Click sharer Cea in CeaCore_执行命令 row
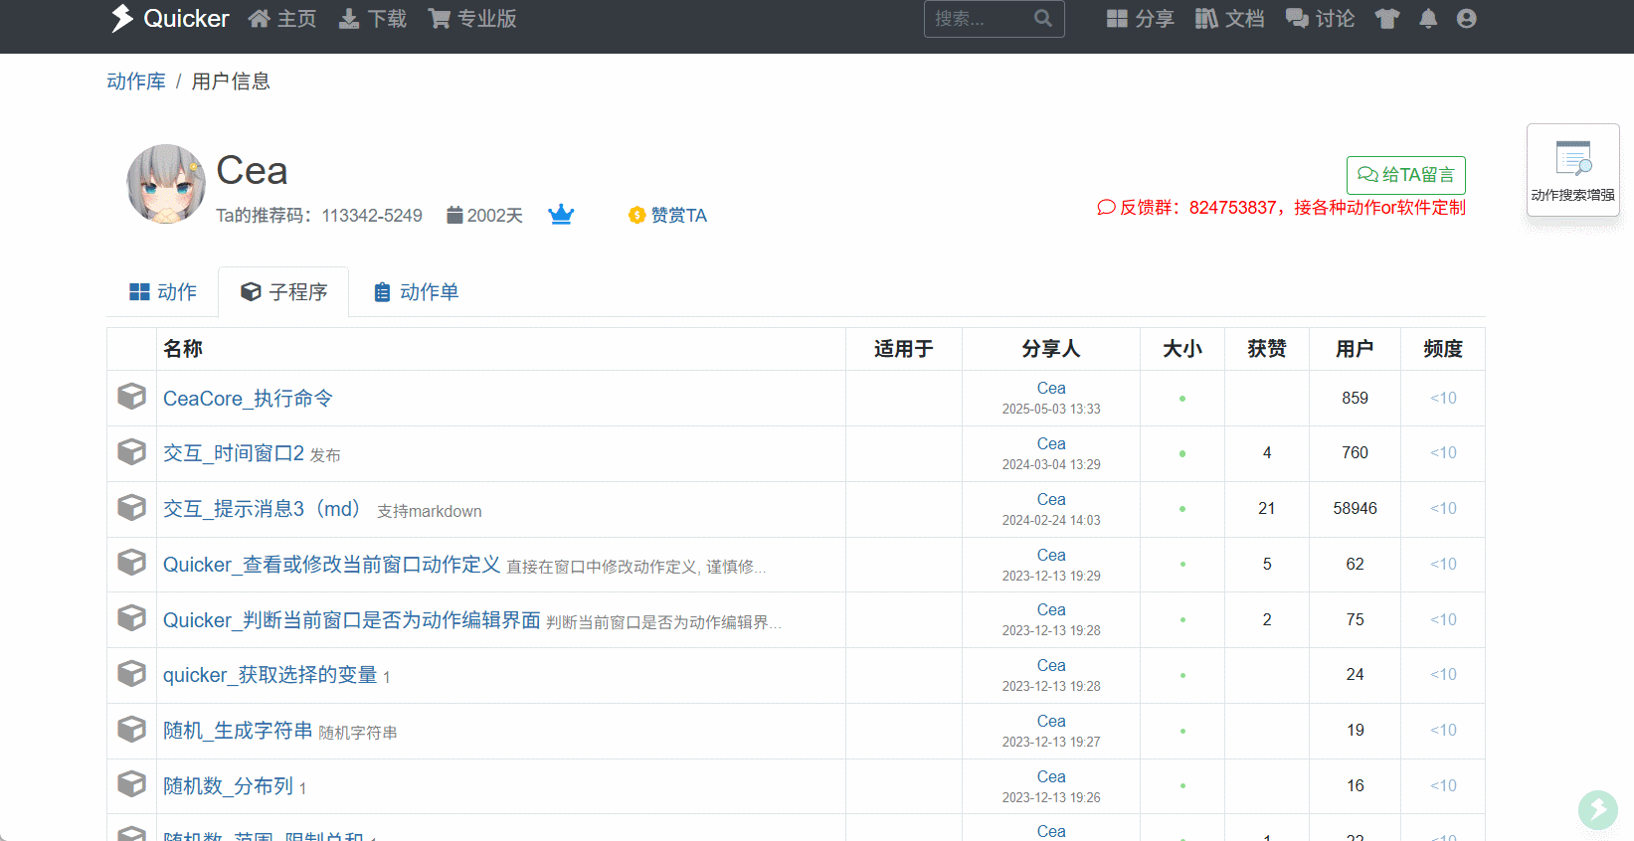The height and width of the screenshot is (841, 1634). [x=1051, y=389]
